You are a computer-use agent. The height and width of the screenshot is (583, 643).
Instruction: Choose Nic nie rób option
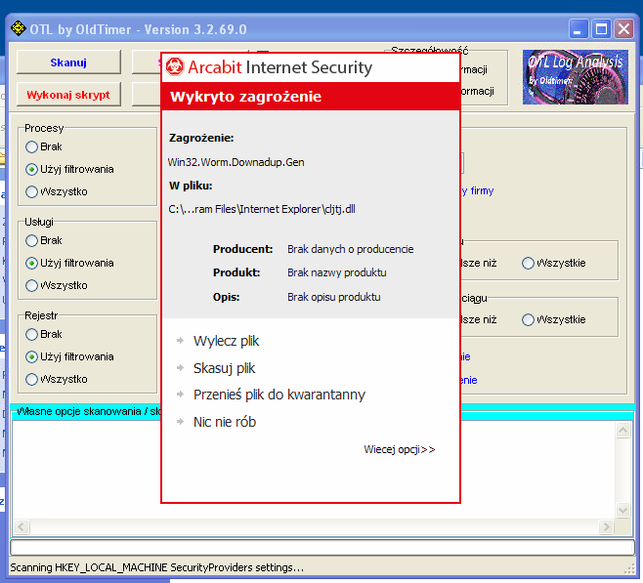225,422
